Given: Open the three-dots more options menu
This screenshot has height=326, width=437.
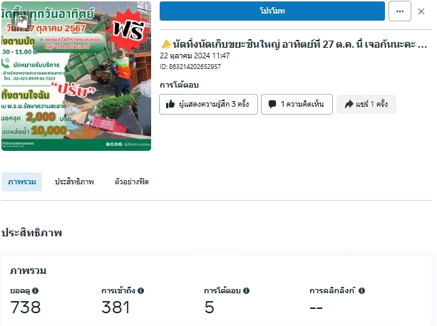Looking at the screenshot, I should point(400,11).
